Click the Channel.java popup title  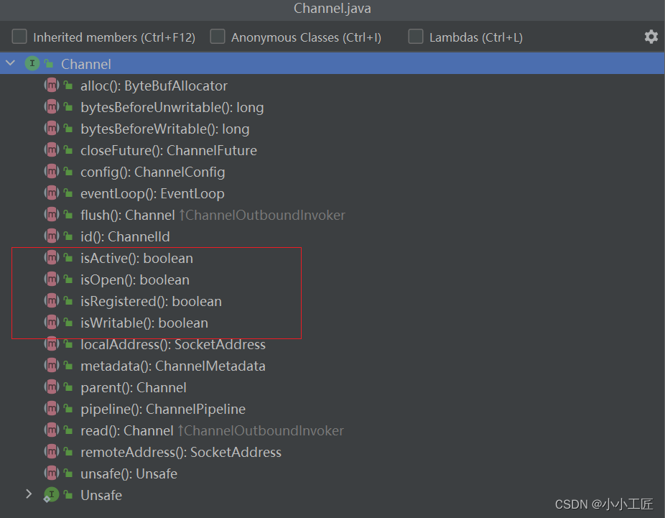coord(332,9)
